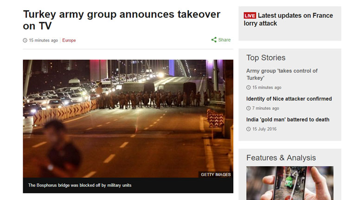Open Identity of Nice attacker confirmed story
This screenshot has height=200, width=357.
click(289, 99)
